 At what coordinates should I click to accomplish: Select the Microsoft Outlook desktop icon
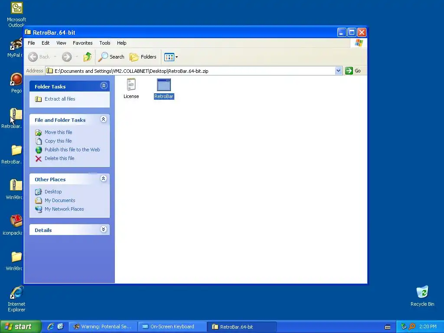[16, 14]
